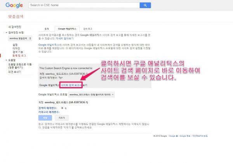The width and height of the screenshot is (233, 163).
Task: Follow the 자세히 알아보기 link
Action: (x=64, y=39)
